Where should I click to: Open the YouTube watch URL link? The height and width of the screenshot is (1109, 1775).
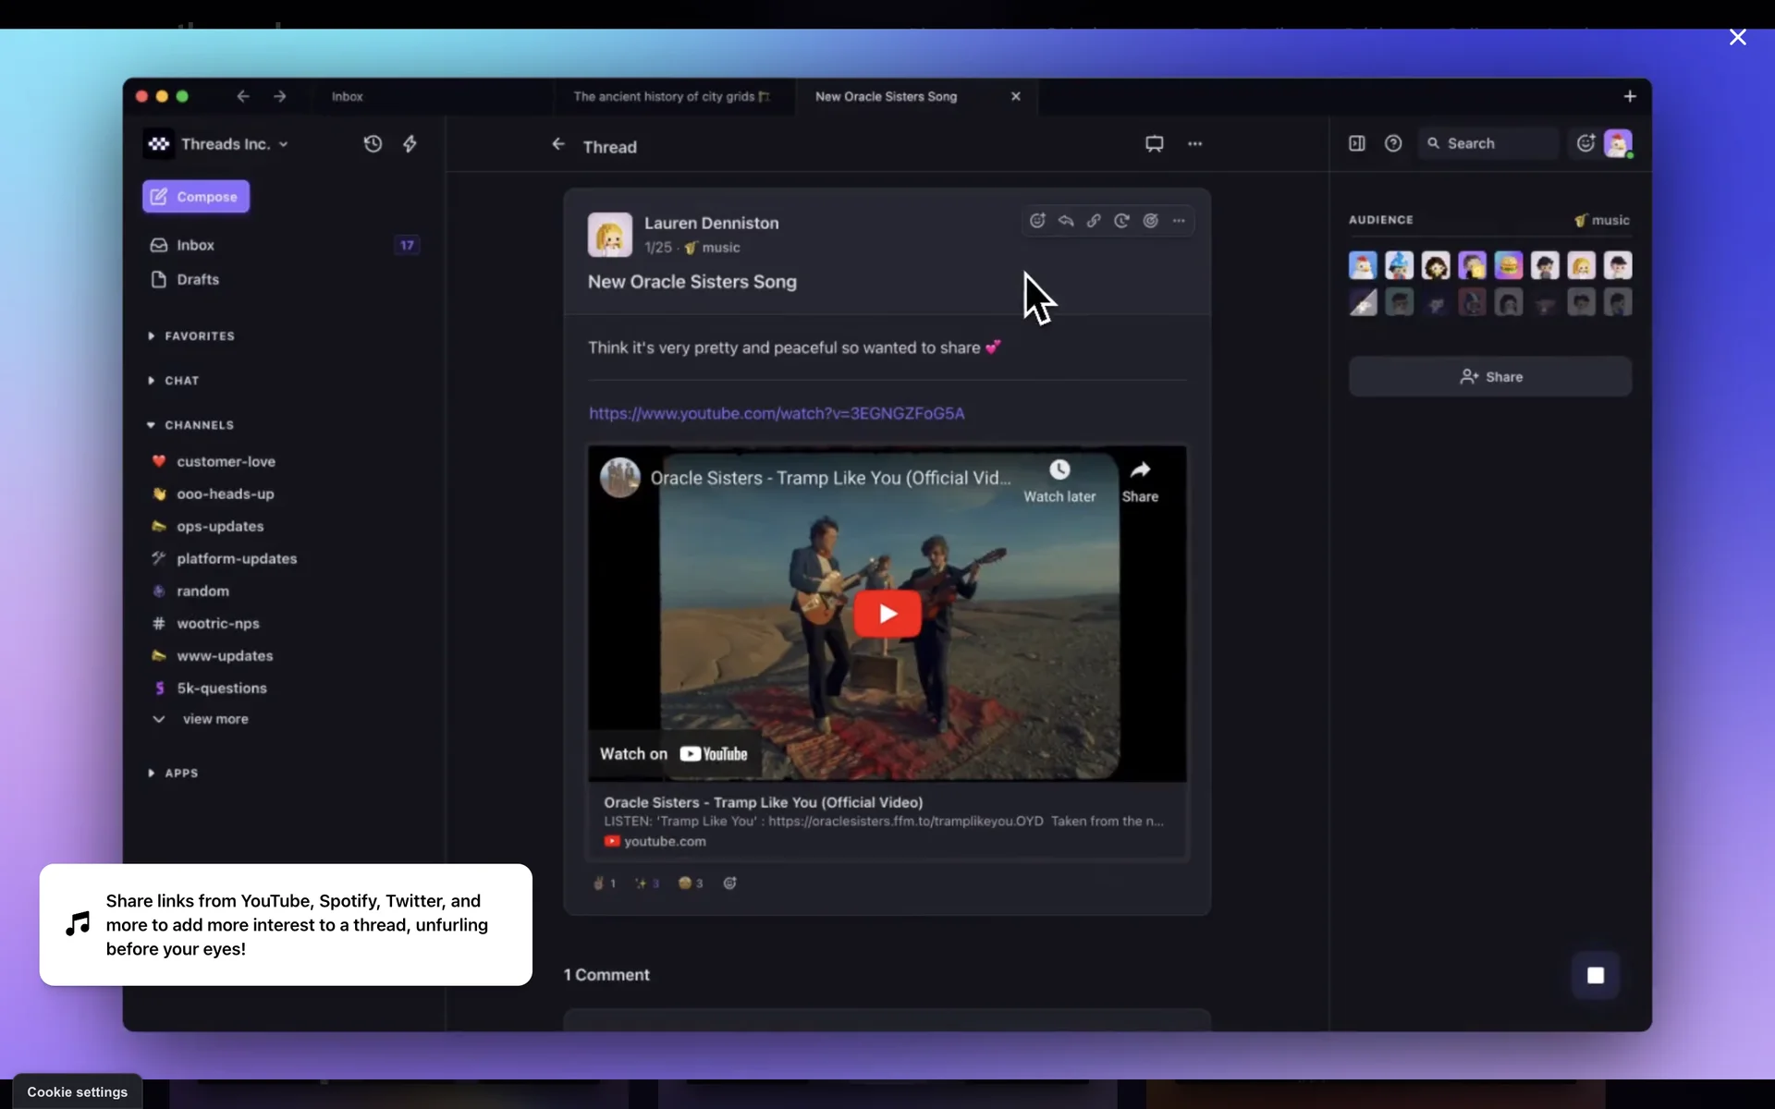(777, 413)
